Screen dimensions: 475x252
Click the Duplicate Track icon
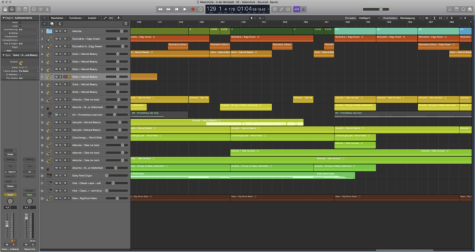coord(52,24)
